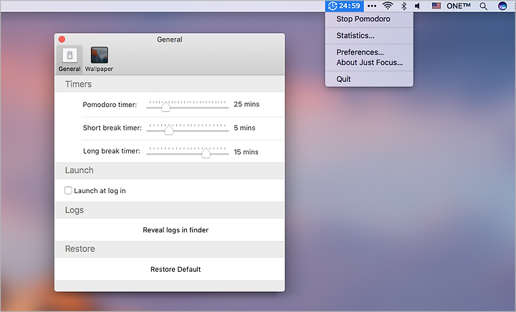Click the Just Focus timer icon in menu bar

pyautogui.click(x=333, y=6)
